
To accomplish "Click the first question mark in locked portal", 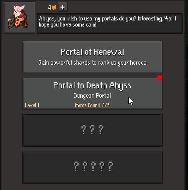I will click(84, 130).
